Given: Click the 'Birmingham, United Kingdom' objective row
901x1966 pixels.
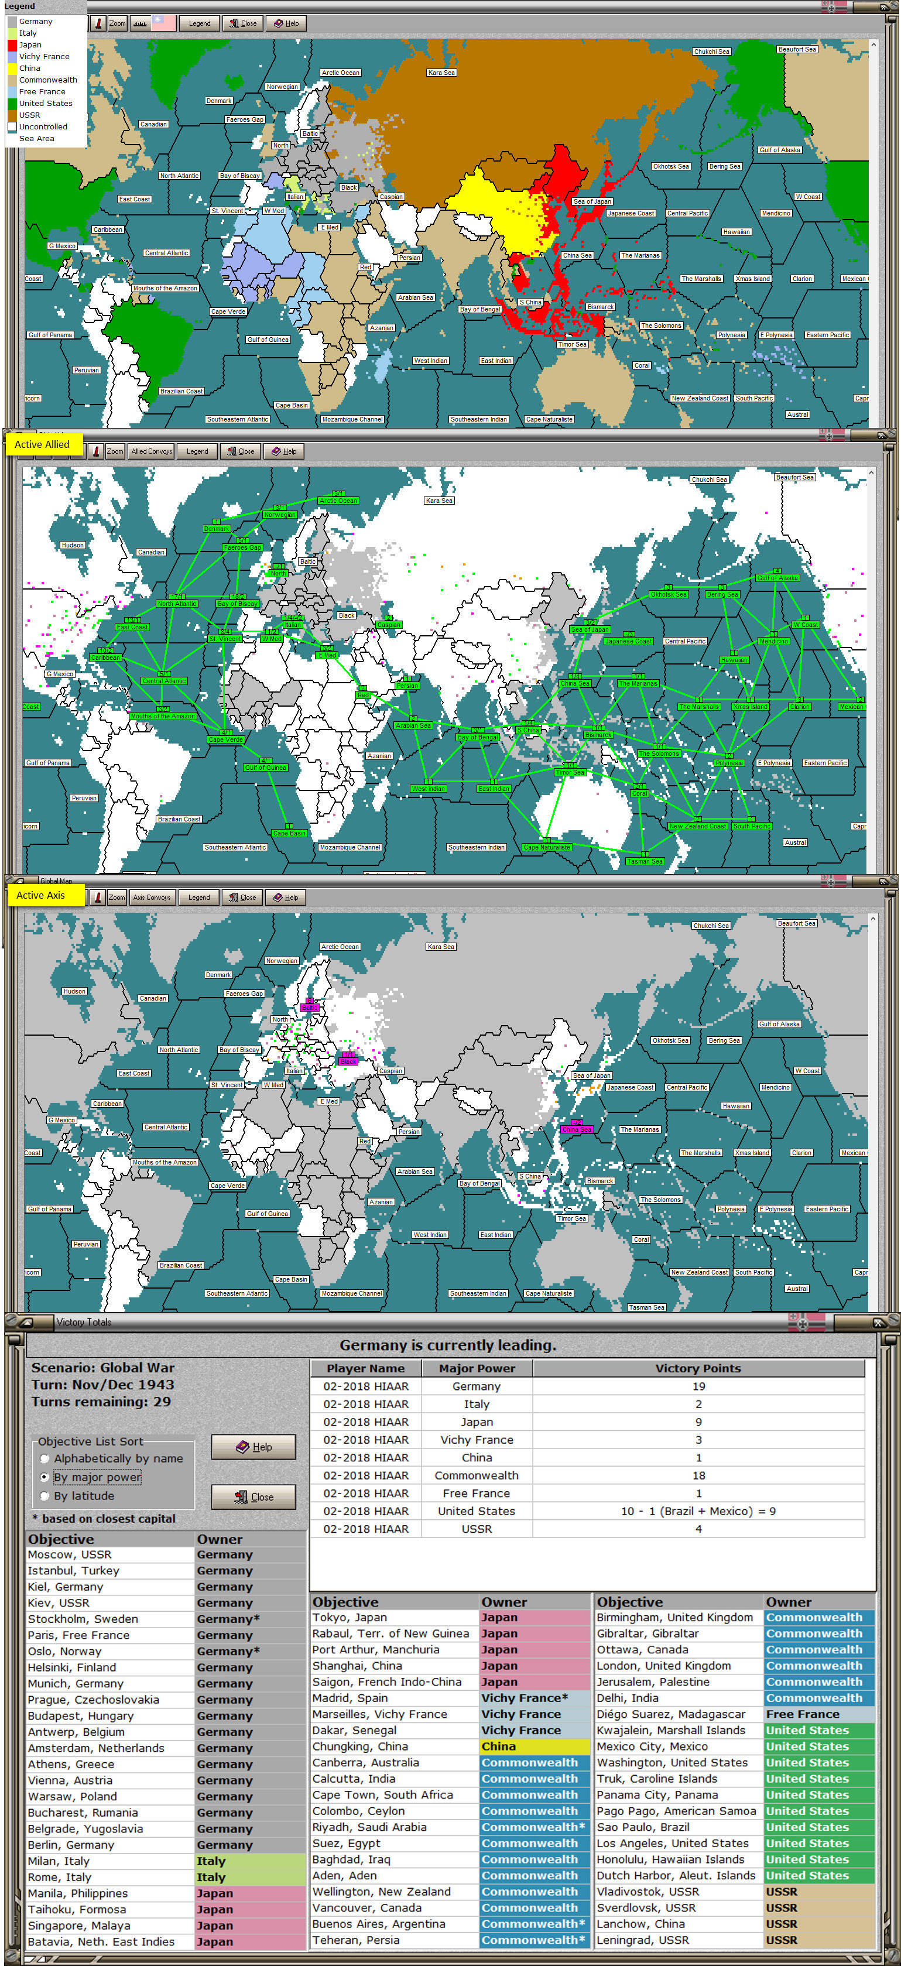Looking at the screenshot, I should [735, 1617].
